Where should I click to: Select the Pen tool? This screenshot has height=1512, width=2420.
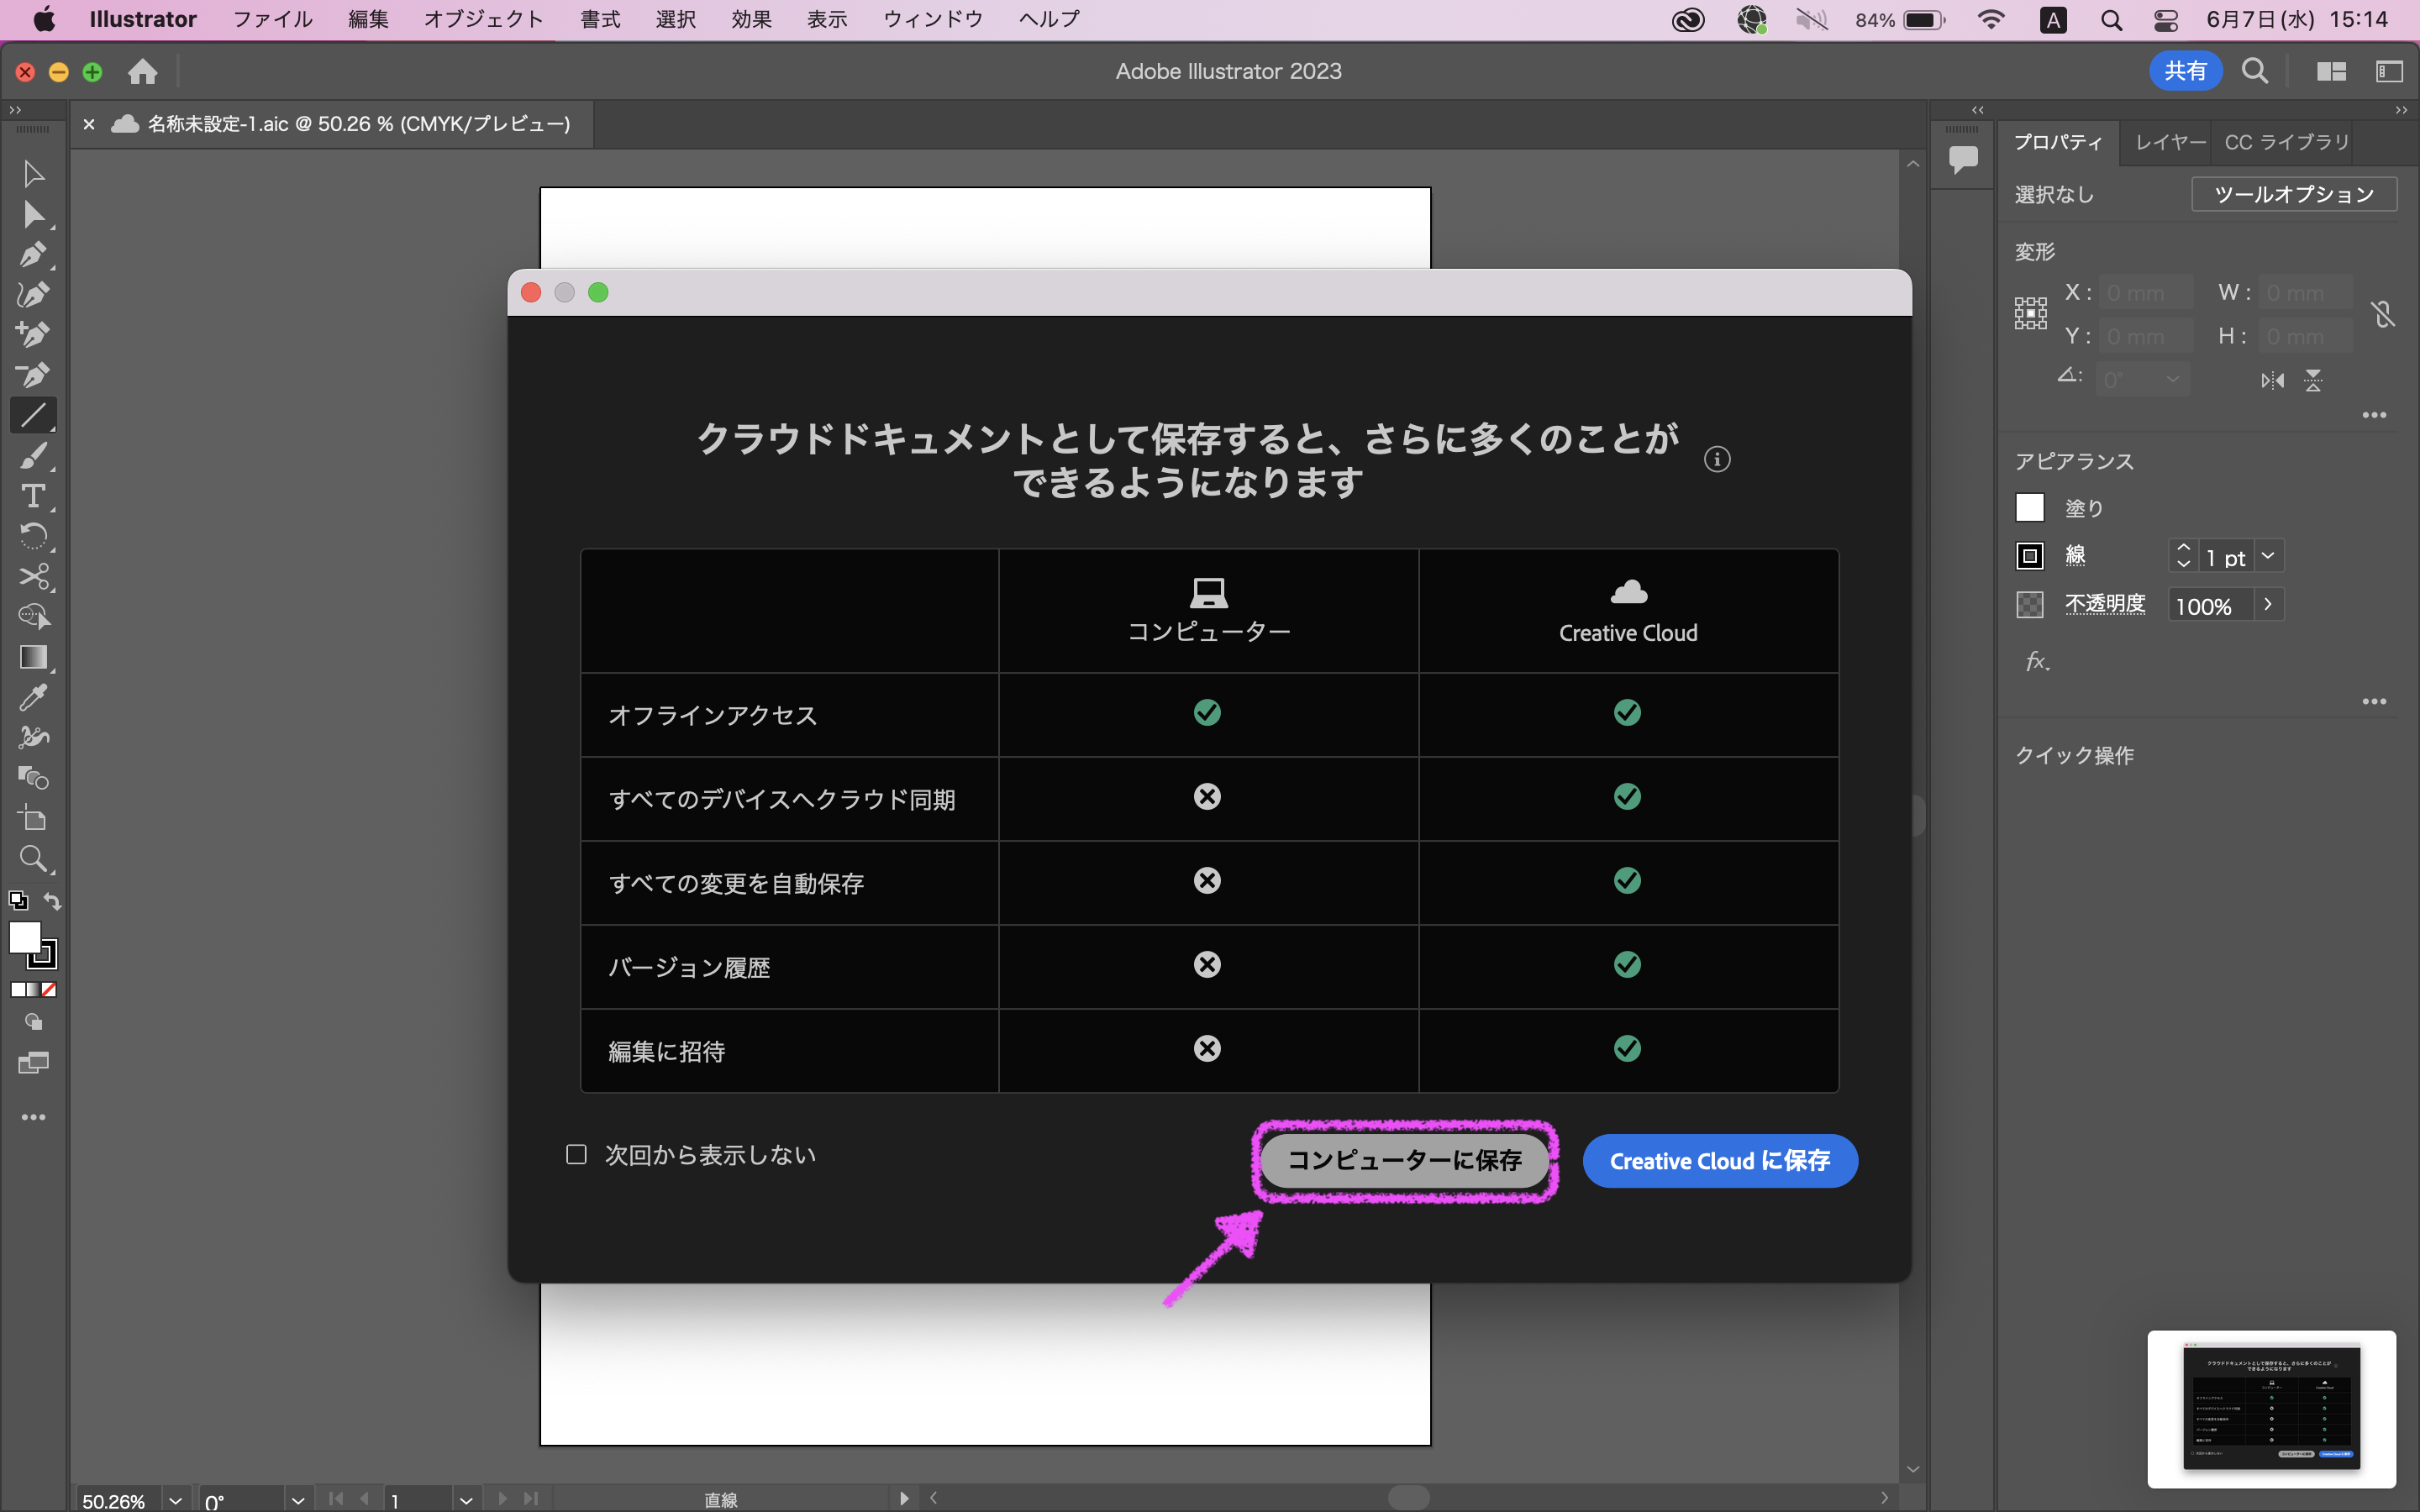click(x=32, y=254)
